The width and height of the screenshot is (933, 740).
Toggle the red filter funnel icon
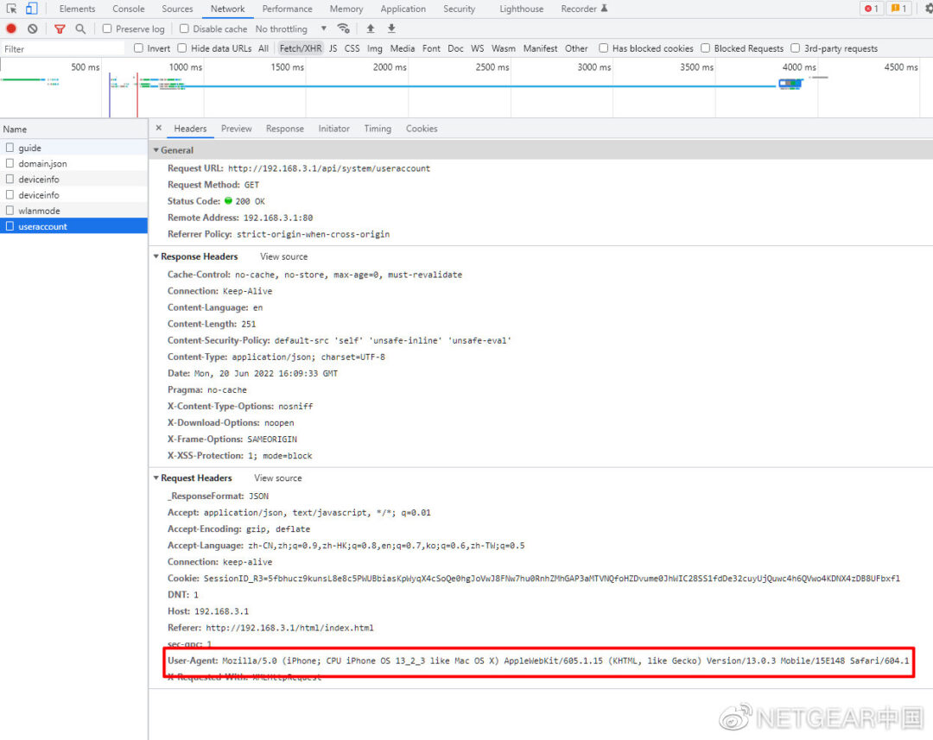click(60, 28)
